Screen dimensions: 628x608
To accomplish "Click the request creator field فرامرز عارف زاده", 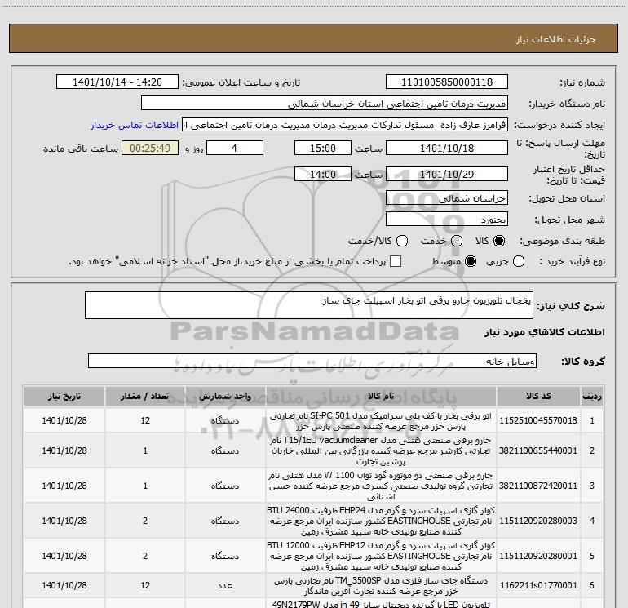I will pos(345,125).
